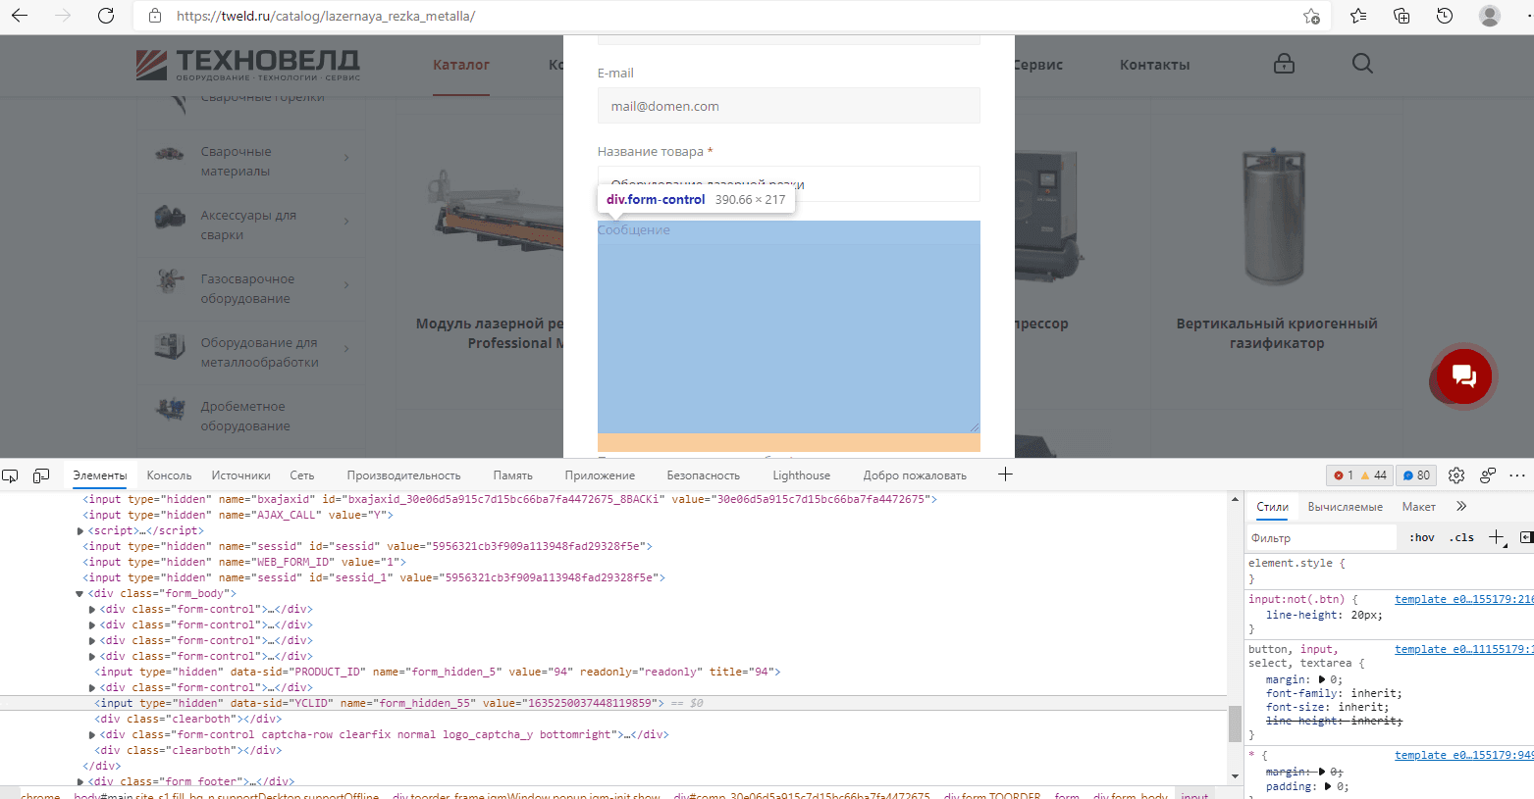This screenshot has width=1534, height=799.
Task: Select the AJAX_CALL hidden input row
Action: (238, 516)
